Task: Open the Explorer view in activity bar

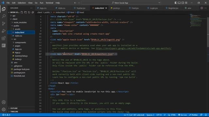Action: pyautogui.click(x=4, y=9)
